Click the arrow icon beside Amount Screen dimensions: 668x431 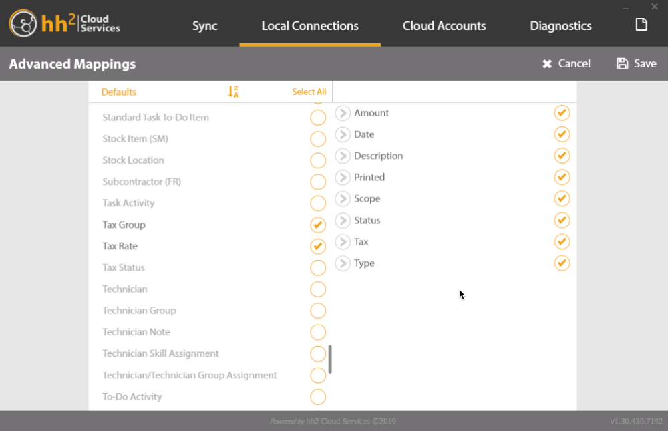pyautogui.click(x=343, y=113)
